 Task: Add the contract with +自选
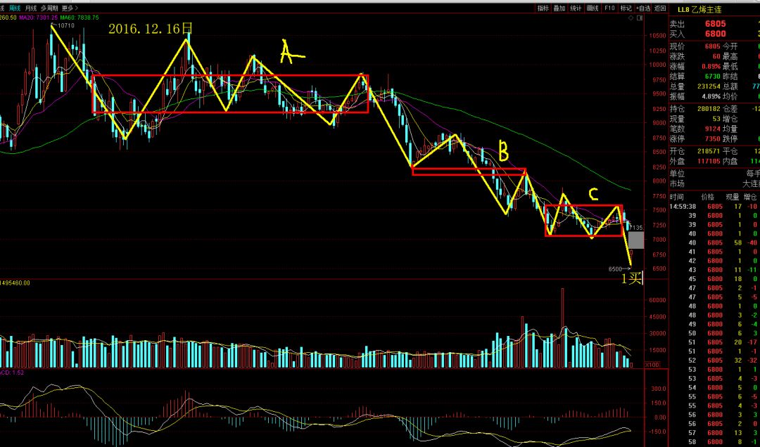pyautogui.click(x=643, y=8)
